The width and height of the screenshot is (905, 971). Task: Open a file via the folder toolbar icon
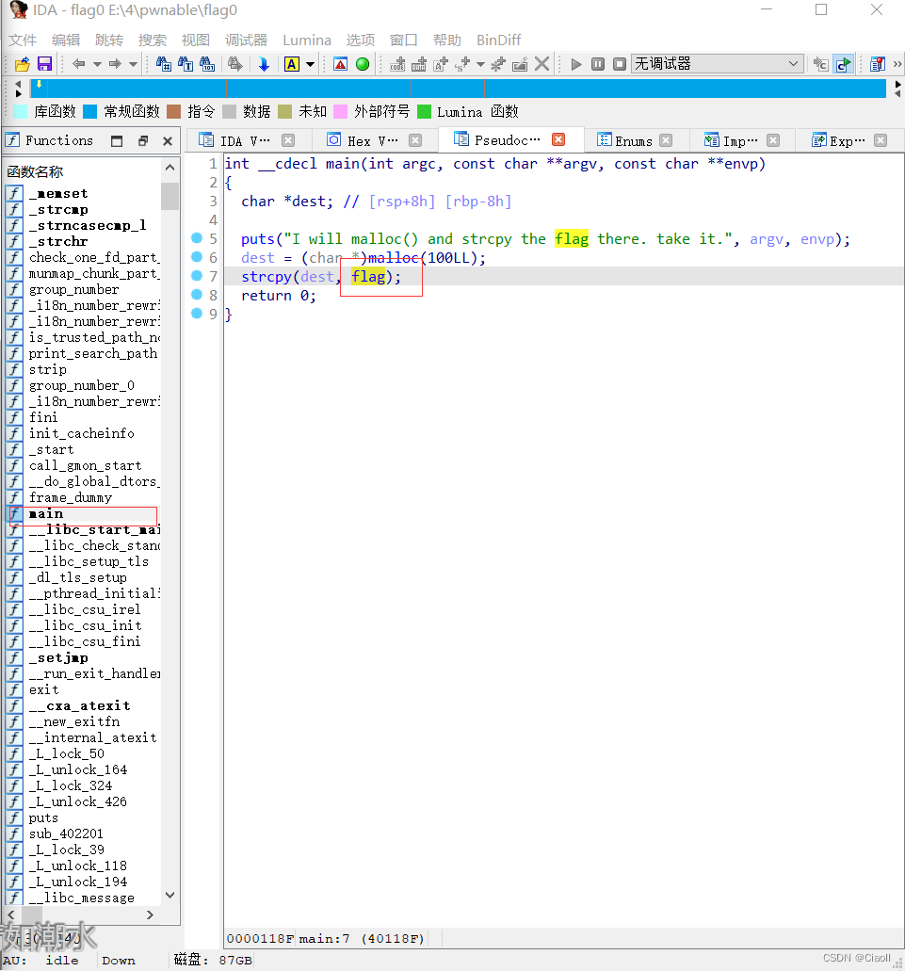(21, 63)
